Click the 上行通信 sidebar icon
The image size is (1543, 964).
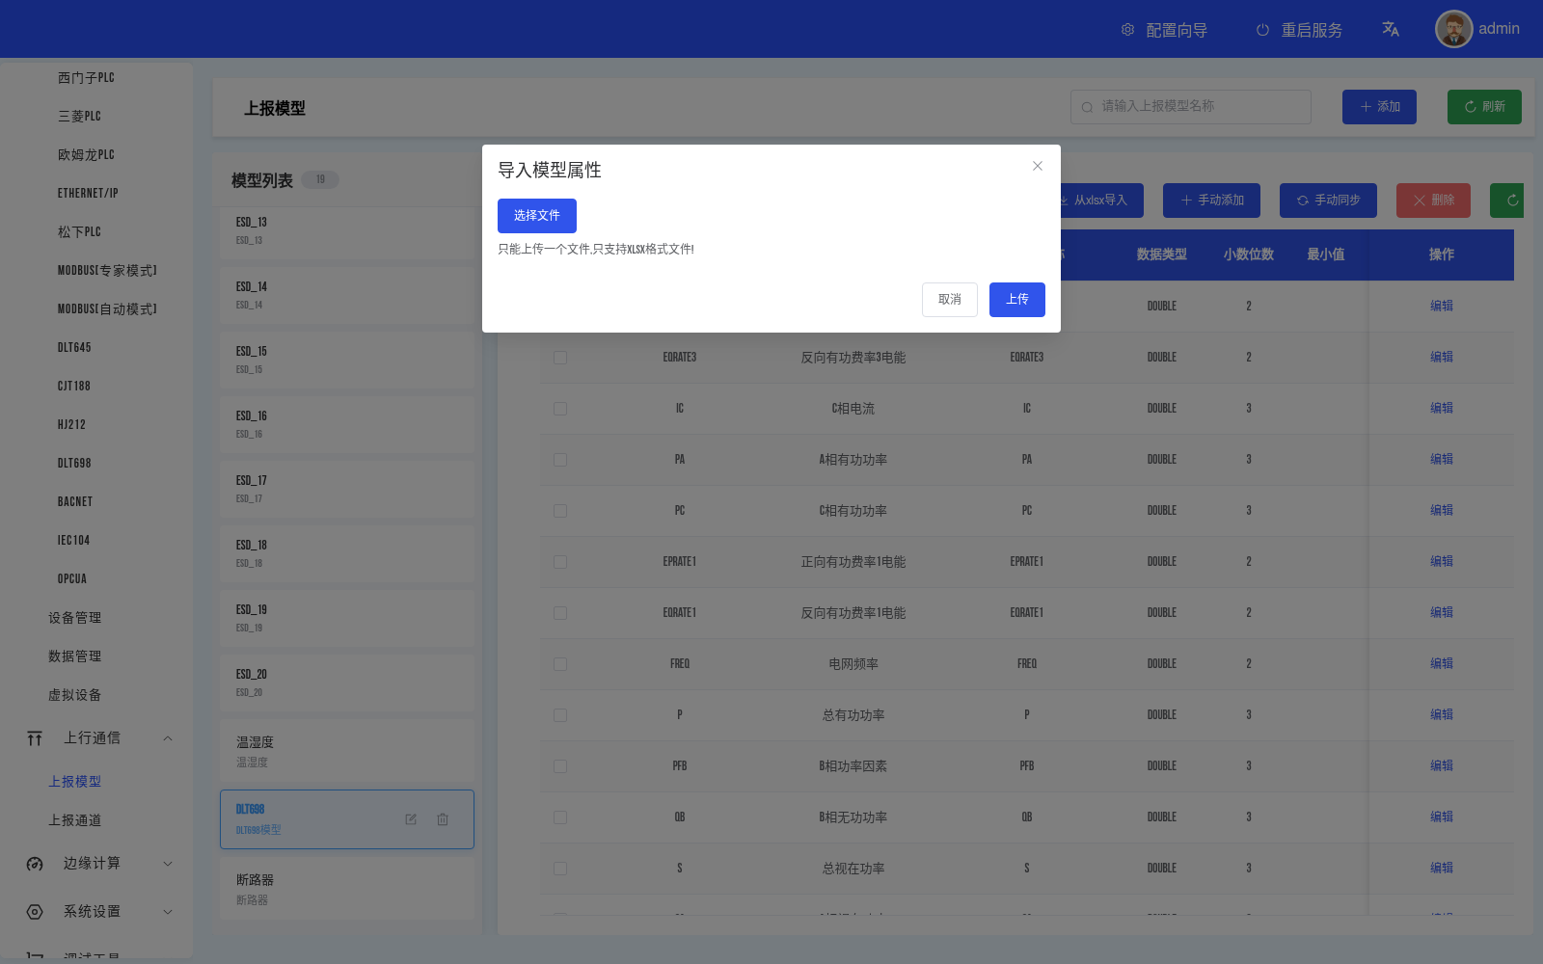(35, 738)
